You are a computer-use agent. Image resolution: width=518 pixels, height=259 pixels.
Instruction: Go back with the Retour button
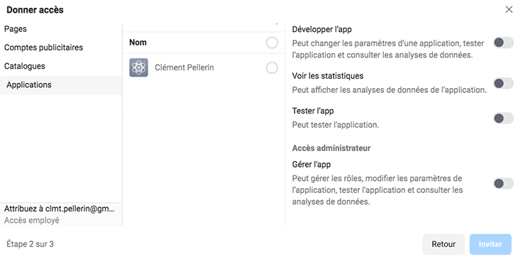tap(443, 245)
